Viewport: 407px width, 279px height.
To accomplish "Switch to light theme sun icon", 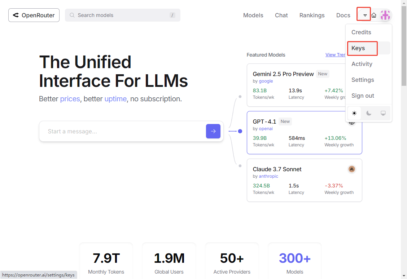I will tap(354, 113).
